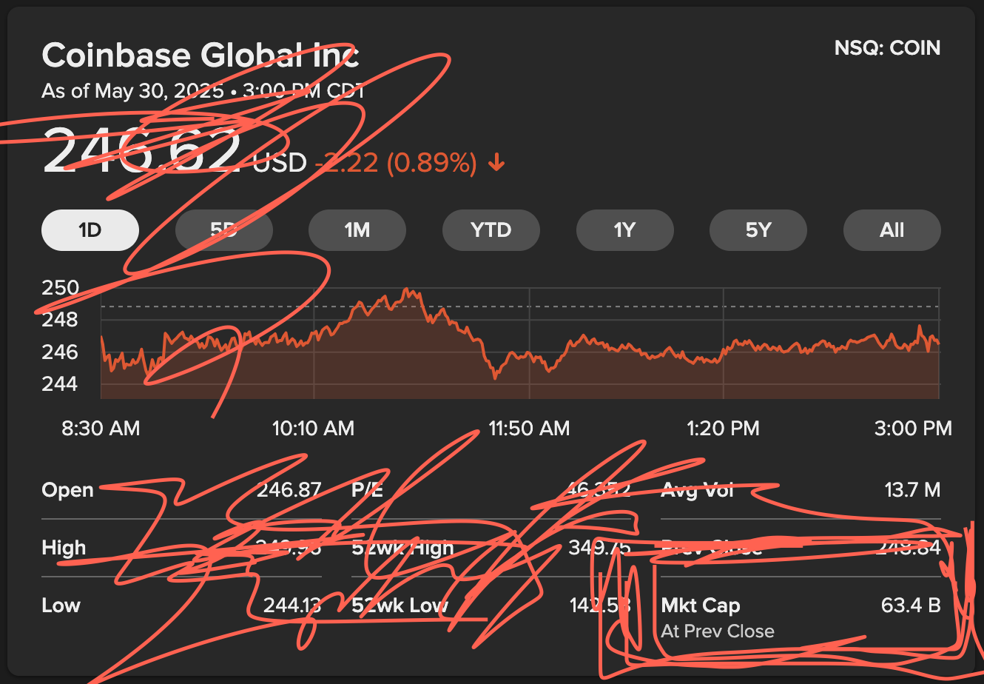Select the 1D time range tab
This screenshot has width=984, height=684.
pos(90,230)
